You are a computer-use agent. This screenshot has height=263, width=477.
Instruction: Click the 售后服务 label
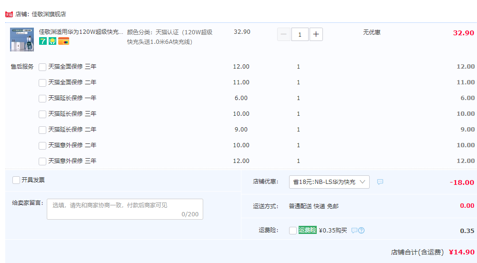22,67
